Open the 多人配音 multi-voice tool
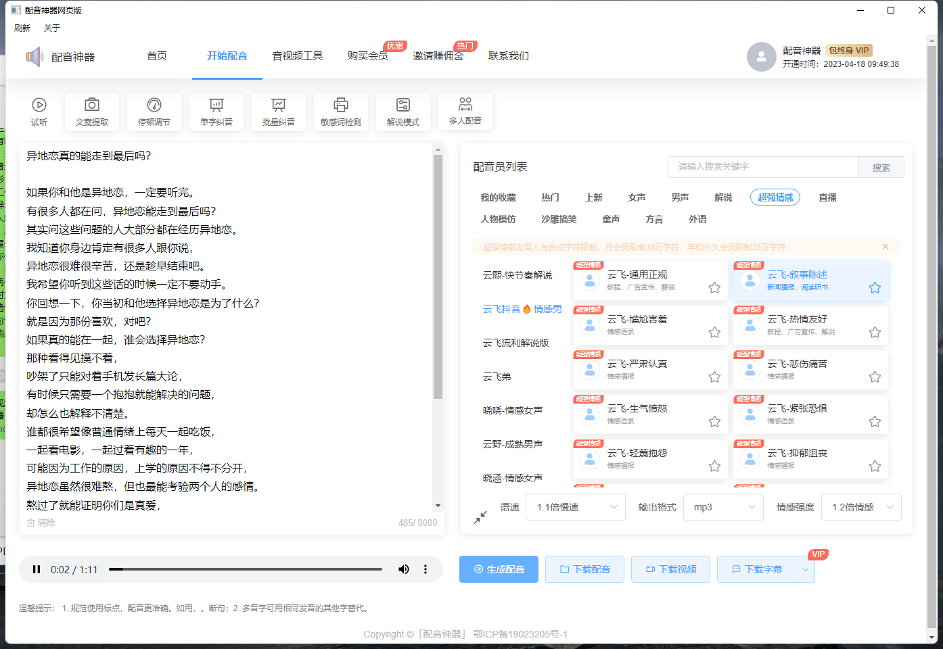This screenshot has width=943, height=649. point(465,112)
